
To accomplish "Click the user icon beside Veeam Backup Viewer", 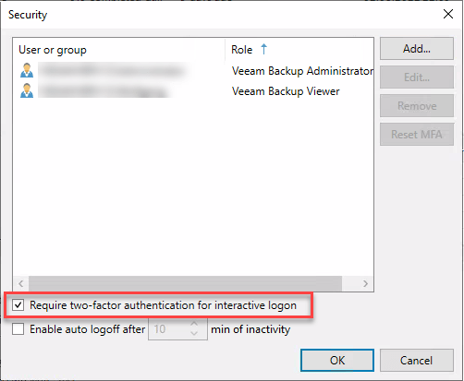I will point(27,90).
